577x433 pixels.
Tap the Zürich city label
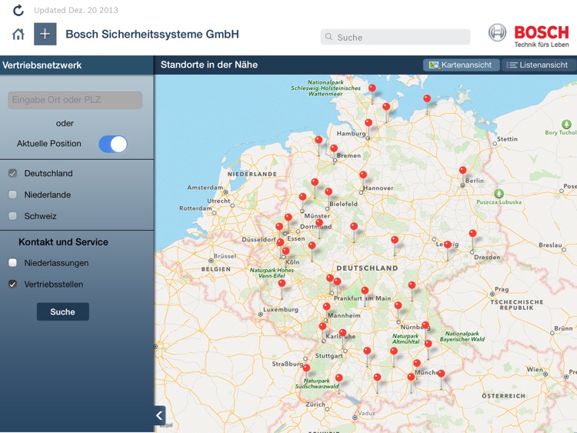pyautogui.click(x=315, y=405)
